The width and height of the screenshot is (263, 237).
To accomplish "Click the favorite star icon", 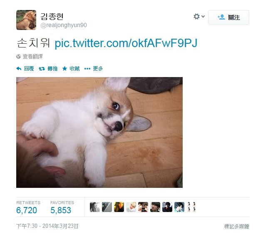I will 65,68.
